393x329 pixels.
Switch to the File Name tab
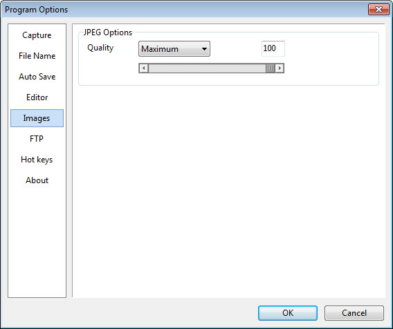[37, 56]
